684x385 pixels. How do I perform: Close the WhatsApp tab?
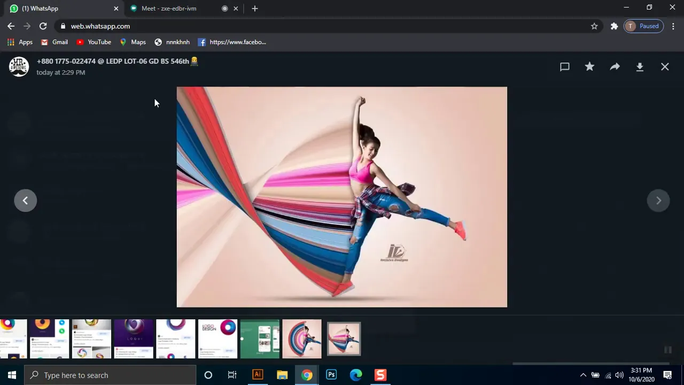click(116, 9)
